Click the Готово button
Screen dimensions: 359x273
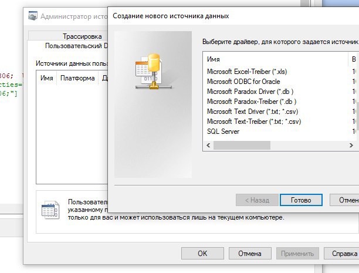(301, 200)
